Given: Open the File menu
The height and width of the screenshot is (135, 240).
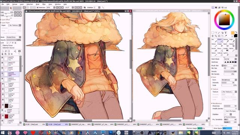Looking at the screenshot, I should (x=3, y=4).
